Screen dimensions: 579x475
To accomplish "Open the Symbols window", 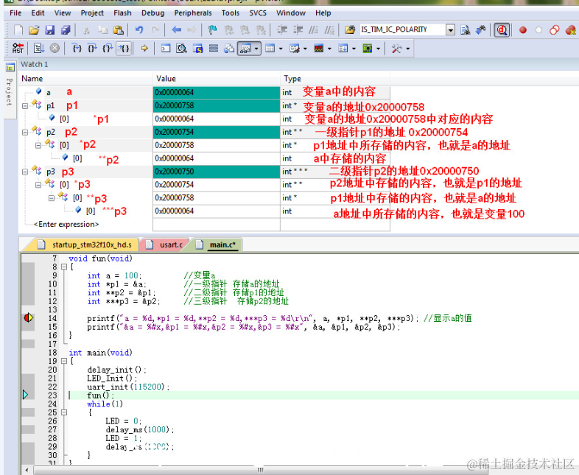I will 197,49.
